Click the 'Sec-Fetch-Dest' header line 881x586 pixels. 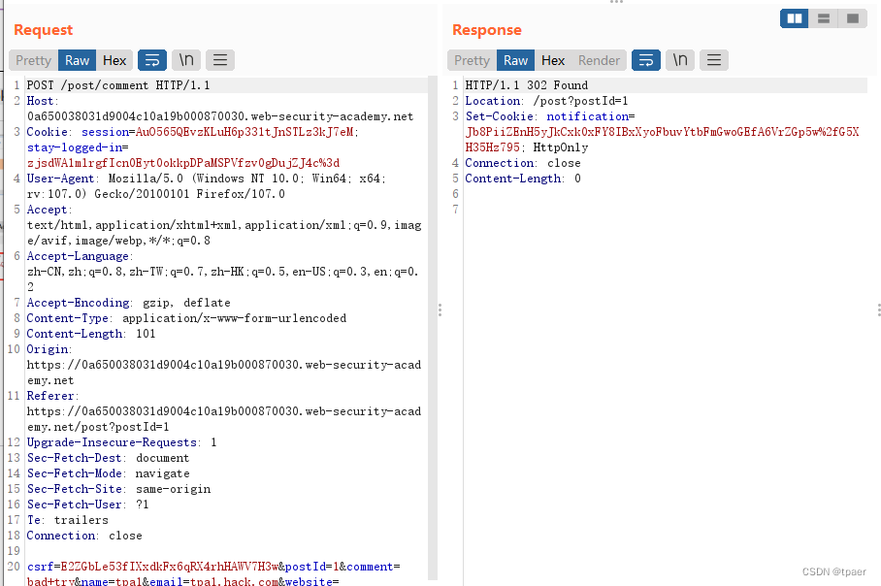click(109, 459)
